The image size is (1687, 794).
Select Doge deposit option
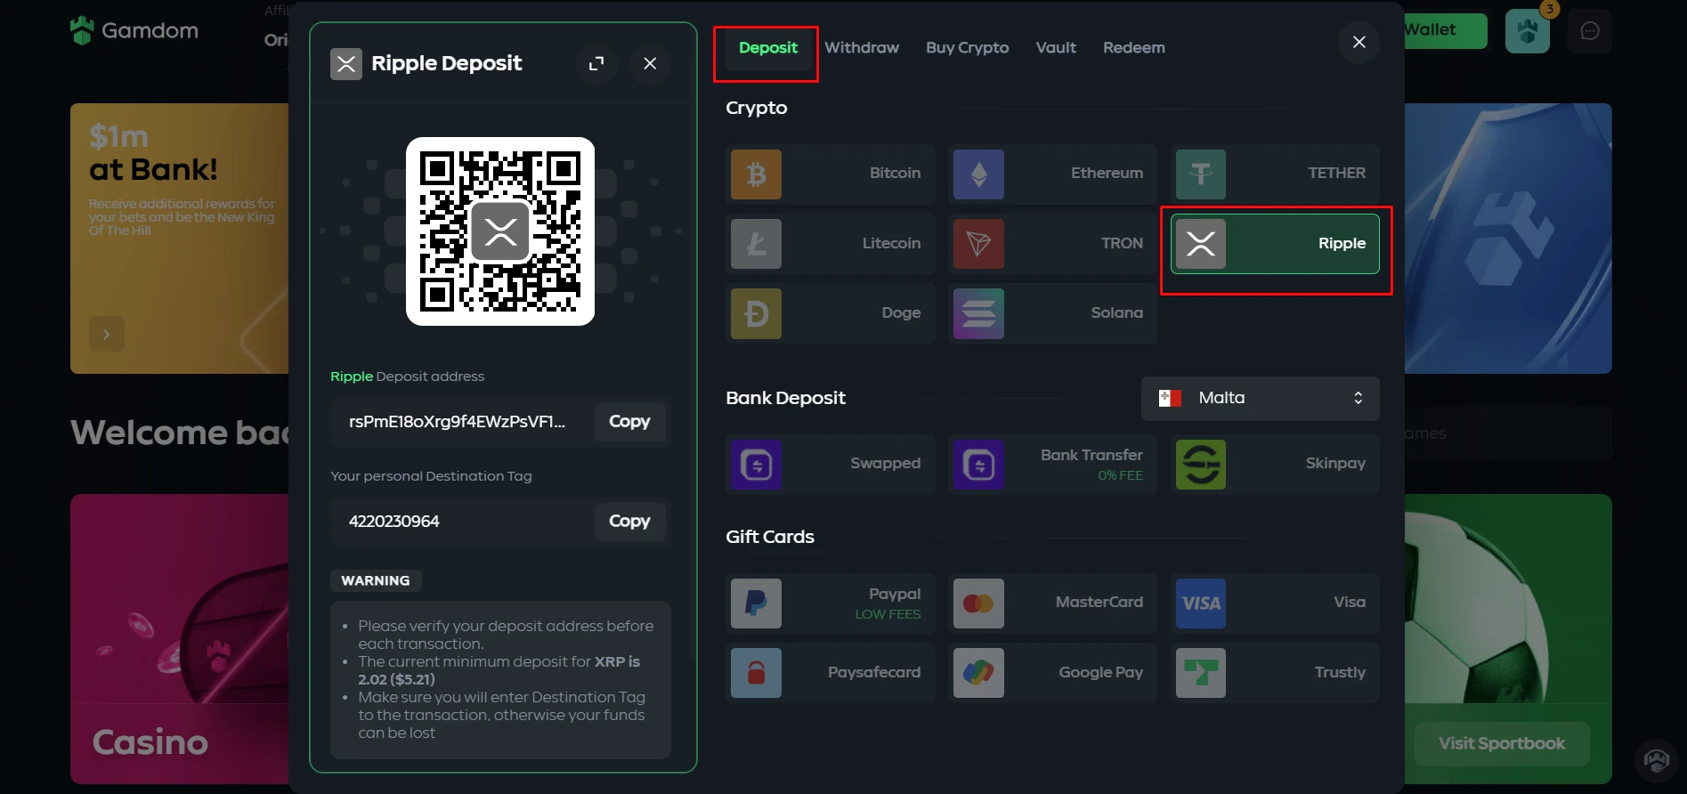point(830,313)
